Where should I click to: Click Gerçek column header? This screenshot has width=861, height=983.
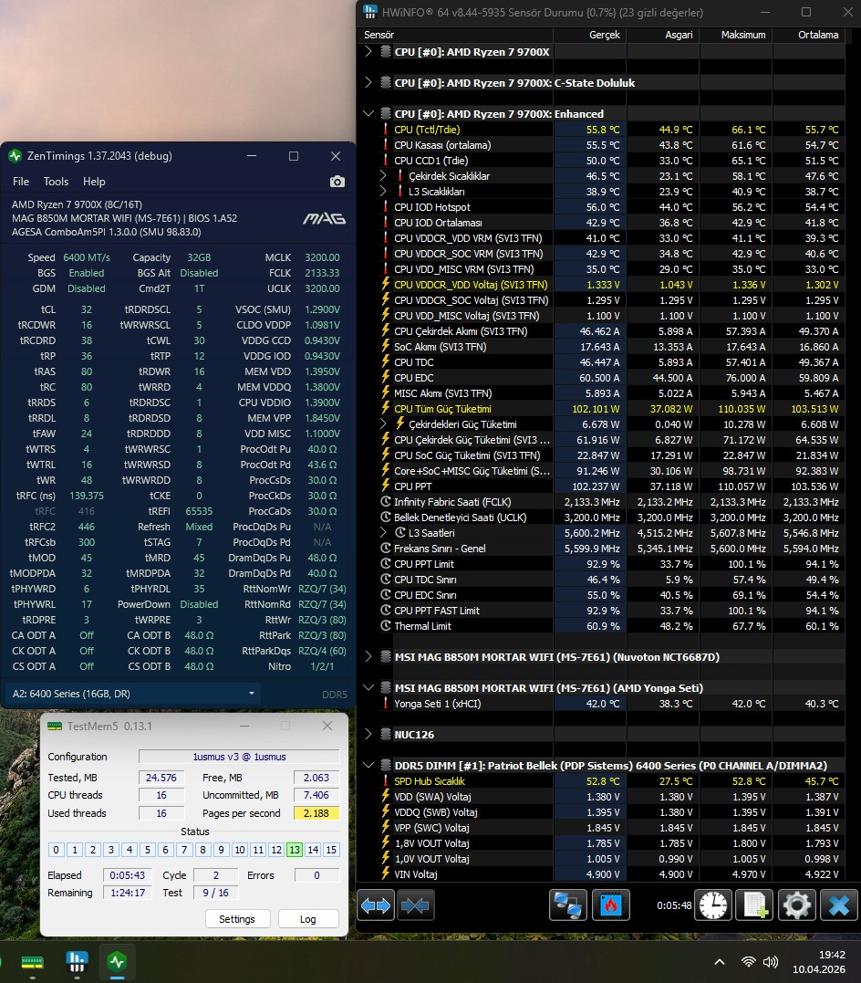(590, 35)
